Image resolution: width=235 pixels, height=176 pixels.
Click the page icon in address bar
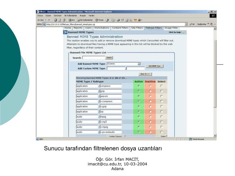pyautogui.click(x=44, y=24)
